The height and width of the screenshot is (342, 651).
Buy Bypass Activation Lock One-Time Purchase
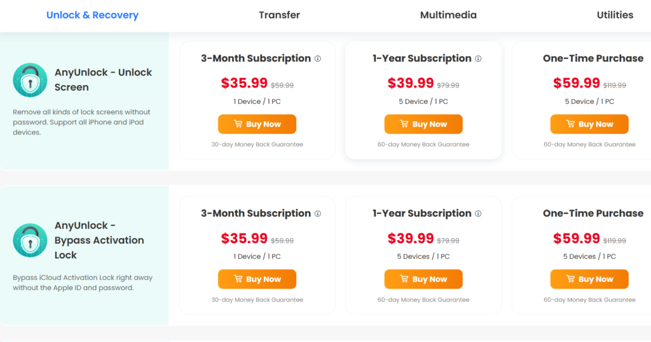point(589,279)
